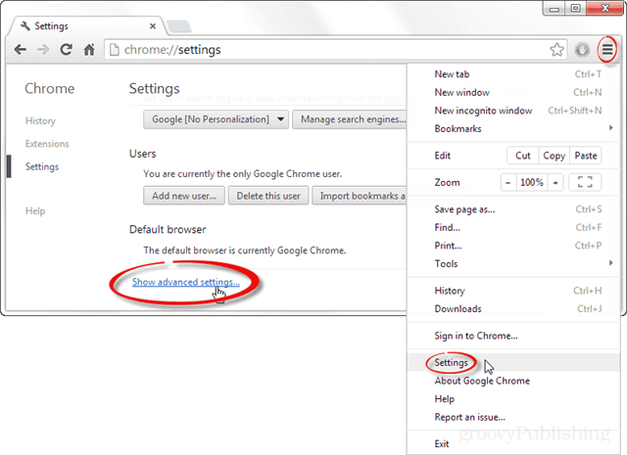Click the extension icon beside the menu
The width and height of the screenshot is (627, 455).
click(582, 50)
